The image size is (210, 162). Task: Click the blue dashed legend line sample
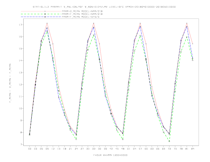pyautogui.click(x=41, y=17)
